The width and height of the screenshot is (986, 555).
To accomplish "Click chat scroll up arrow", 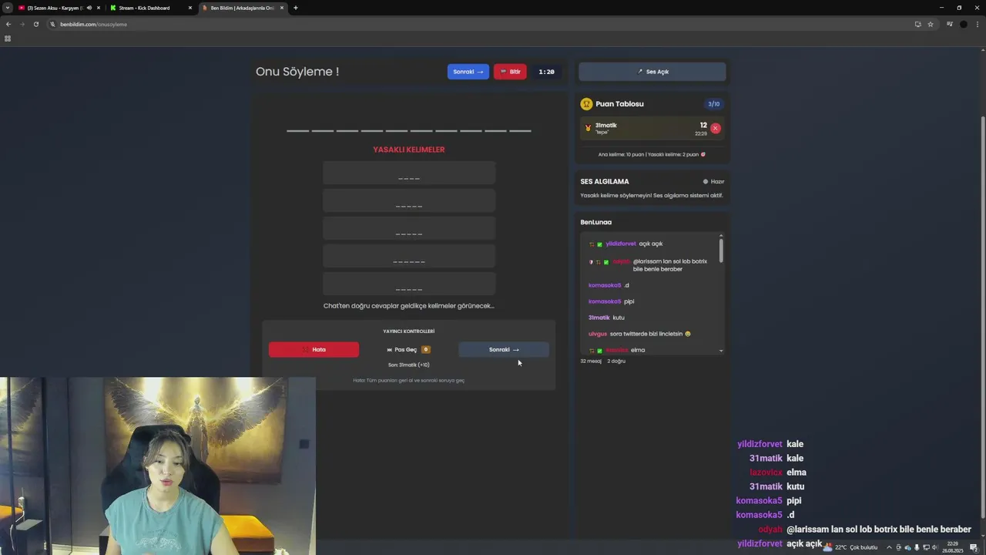I will click(721, 236).
